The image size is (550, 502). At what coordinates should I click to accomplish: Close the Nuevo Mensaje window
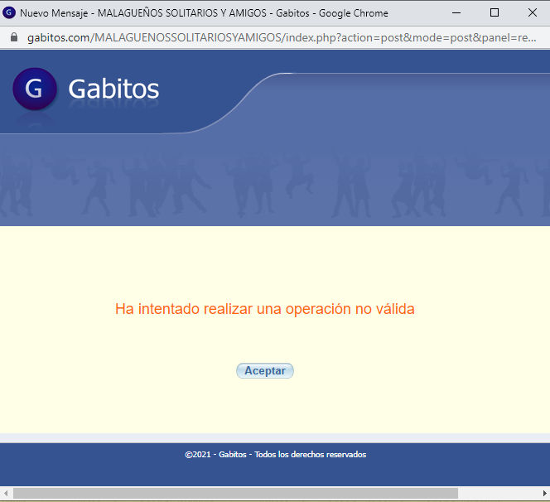(x=532, y=12)
